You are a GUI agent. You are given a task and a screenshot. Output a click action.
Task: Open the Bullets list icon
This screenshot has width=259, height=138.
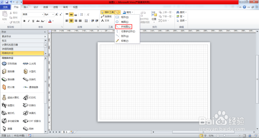tap(82, 14)
